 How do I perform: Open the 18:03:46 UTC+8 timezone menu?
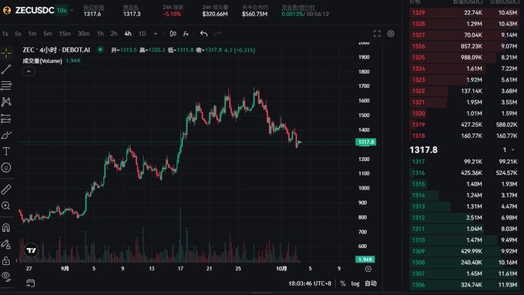[310, 283]
